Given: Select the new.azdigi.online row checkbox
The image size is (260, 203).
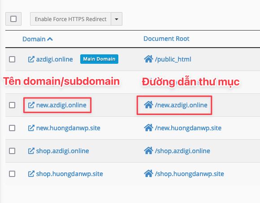Looking at the screenshot, I should click(x=12, y=105).
